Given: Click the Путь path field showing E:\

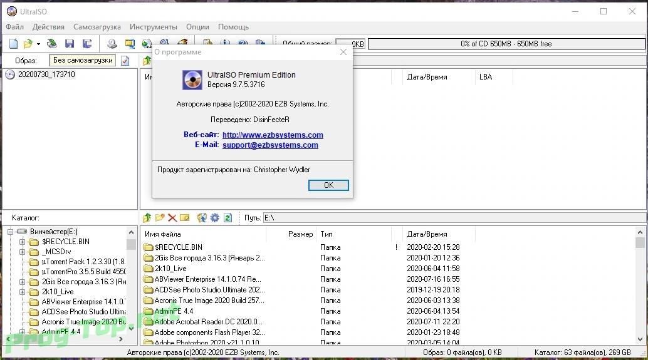Looking at the screenshot, I should 454,218.
